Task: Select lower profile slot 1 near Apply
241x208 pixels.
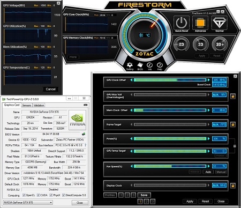Action: tap(140, 202)
